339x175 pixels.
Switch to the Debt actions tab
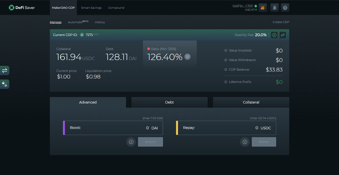click(x=169, y=102)
